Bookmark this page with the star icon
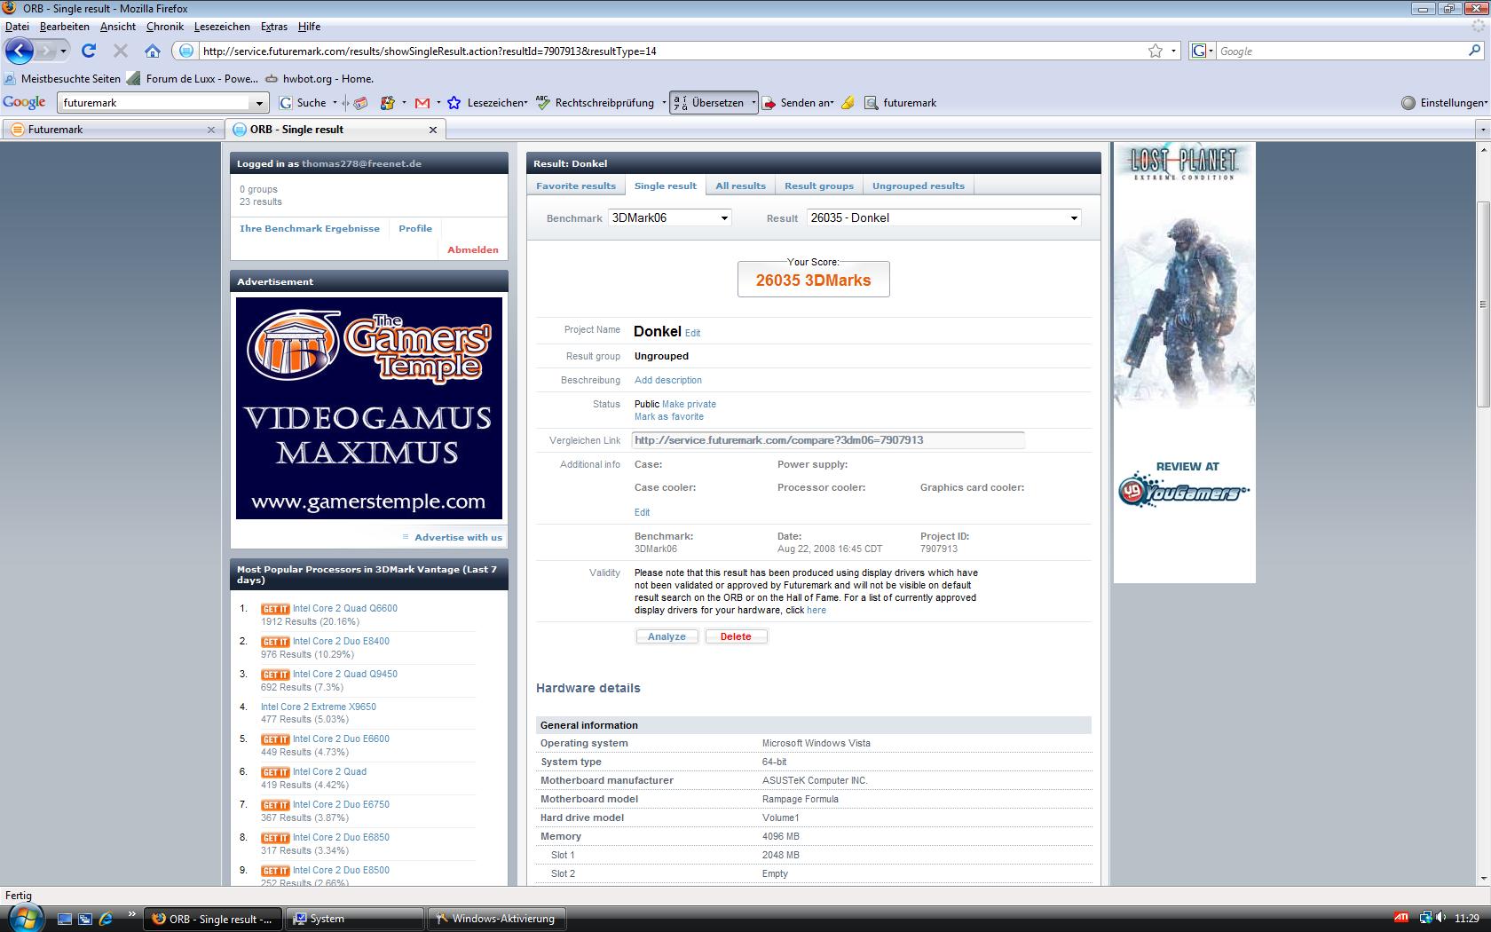 pos(1156,51)
